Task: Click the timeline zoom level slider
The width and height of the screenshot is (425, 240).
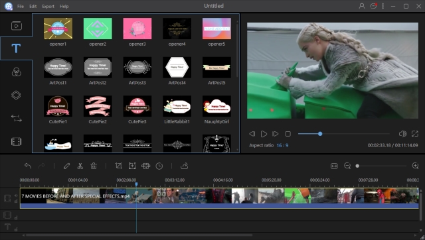Action: (x=381, y=166)
